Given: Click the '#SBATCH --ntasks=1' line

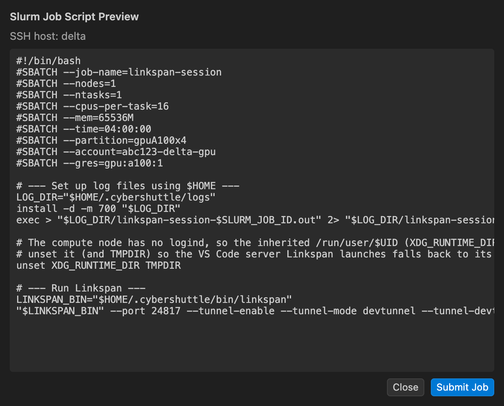Looking at the screenshot, I should [x=69, y=95].
